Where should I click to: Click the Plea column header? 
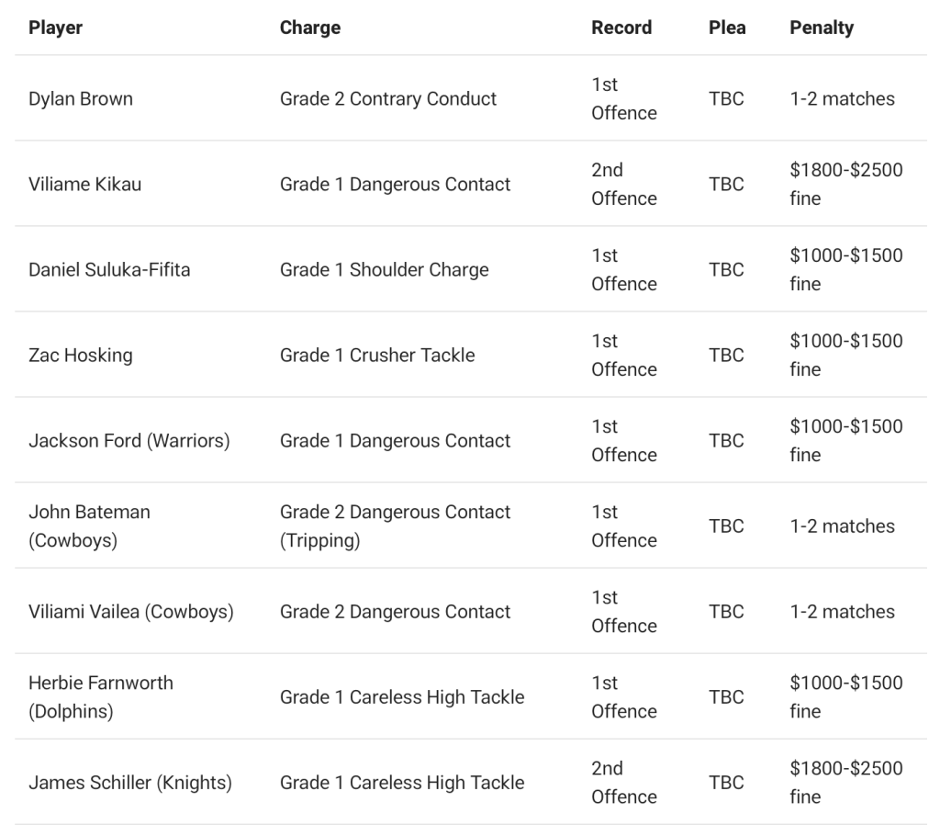(x=727, y=28)
